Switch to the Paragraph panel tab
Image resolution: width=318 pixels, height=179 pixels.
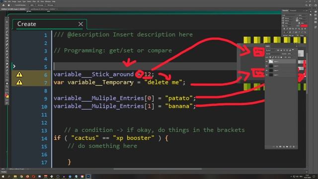[x=293, y=10]
